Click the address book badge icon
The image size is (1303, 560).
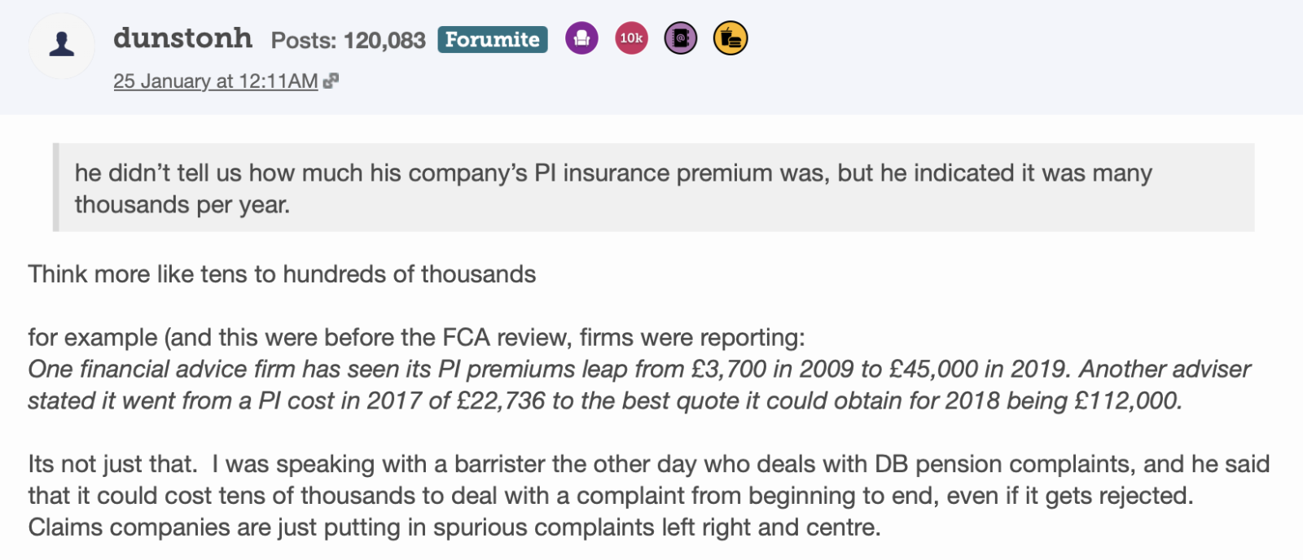[x=681, y=38]
